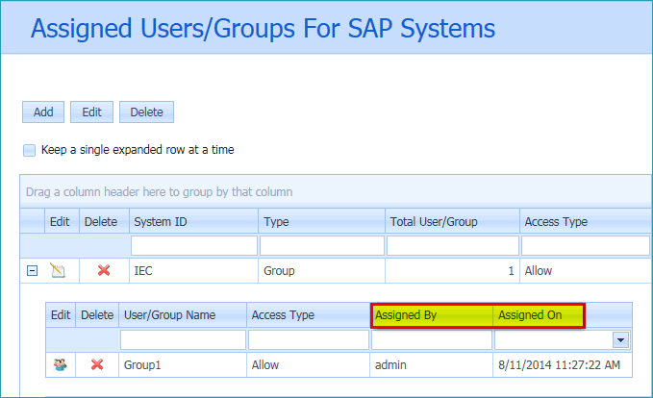Focus the main grid Access Type filter field
This screenshot has height=398, width=653.
click(x=586, y=246)
